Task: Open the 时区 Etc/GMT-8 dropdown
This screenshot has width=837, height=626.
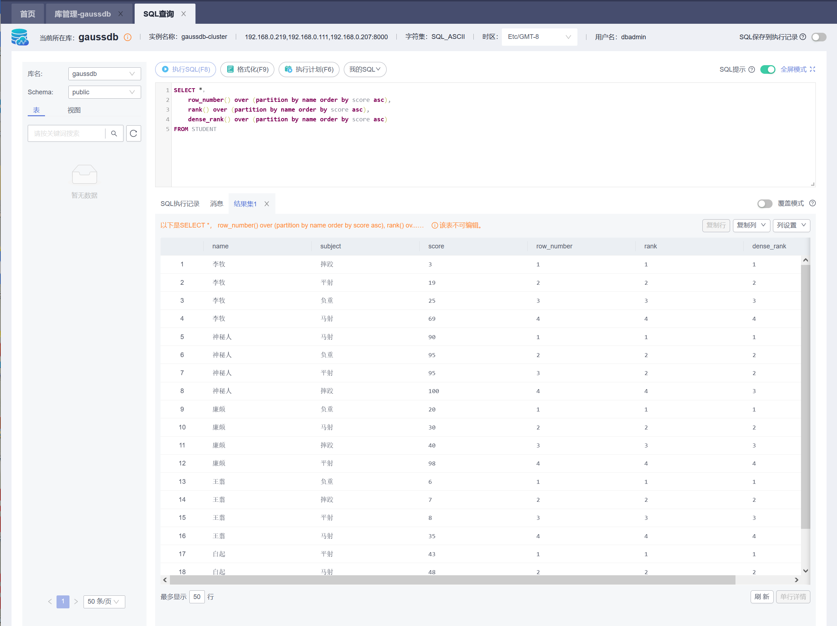Action: click(539, 37)
